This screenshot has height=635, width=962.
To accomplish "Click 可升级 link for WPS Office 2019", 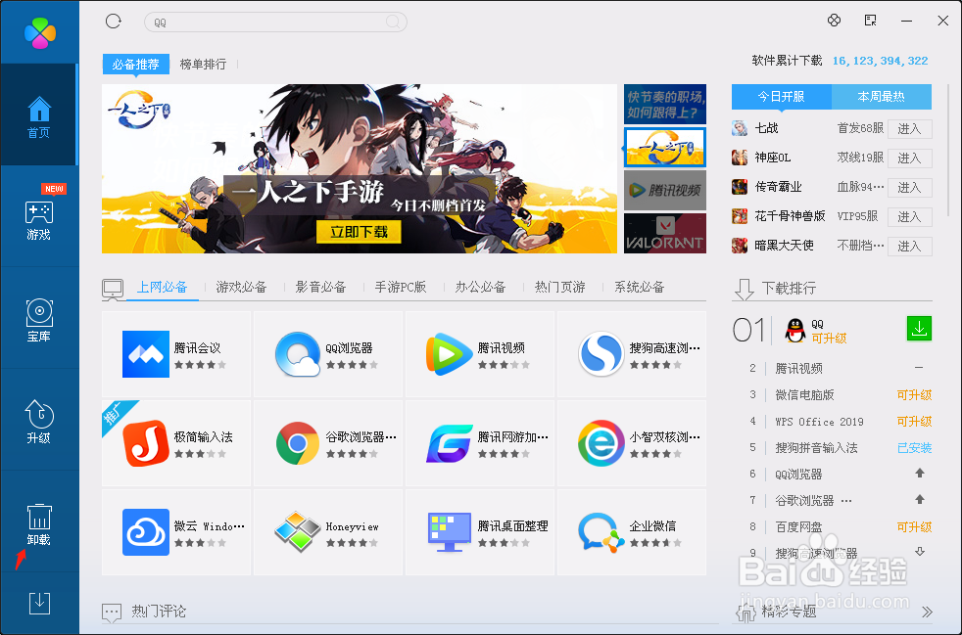I will click(914, 422).
